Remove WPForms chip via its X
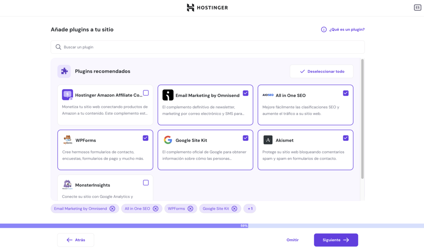Viewport: 424px width, 249px height. (x=190, y=209)
